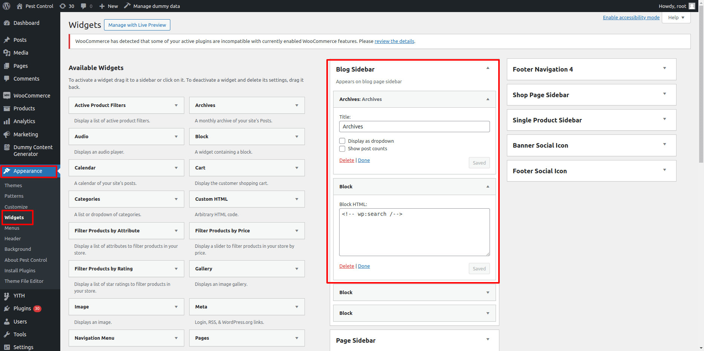
Task: Click the Dashboard gauge icon in sidebar
Action: point(7,23)
